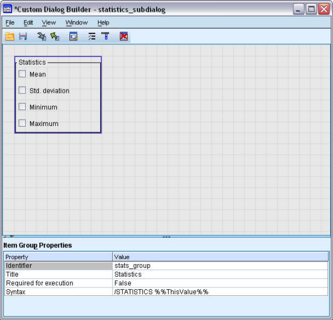
Task: Click the Save floppy disk icon
Action: pos(23,36)
